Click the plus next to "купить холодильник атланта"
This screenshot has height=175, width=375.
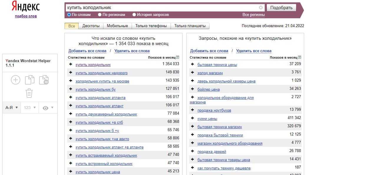[71, 97]
